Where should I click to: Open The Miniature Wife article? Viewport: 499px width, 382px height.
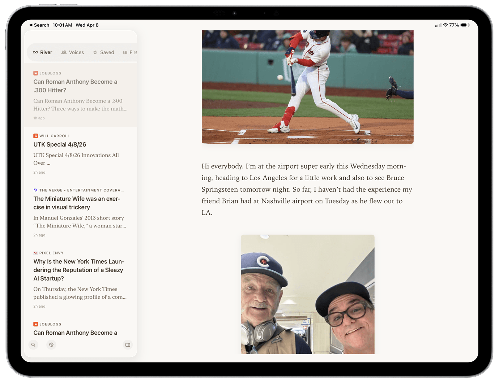pyautogui.click(x=77, y=203)
